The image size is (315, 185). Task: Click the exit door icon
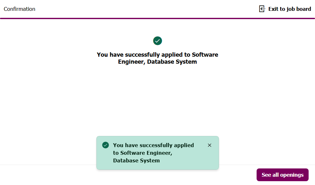click(262, 9)
